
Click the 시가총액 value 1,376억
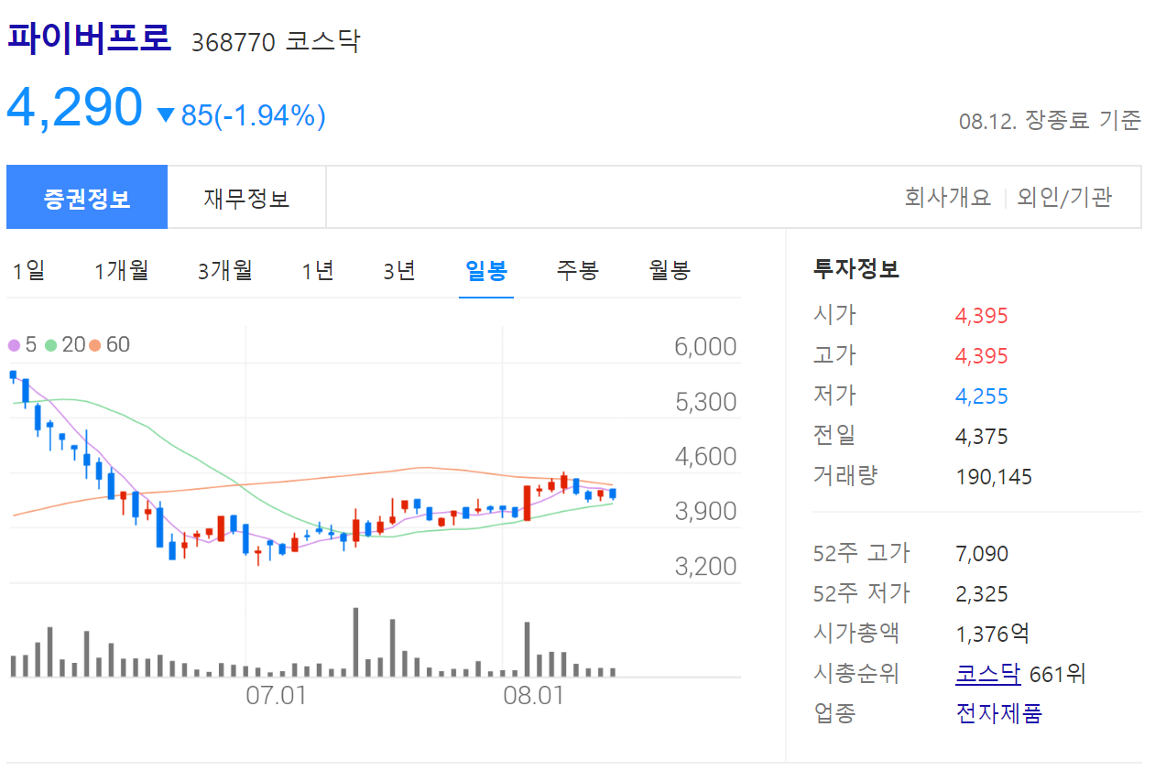993,634
